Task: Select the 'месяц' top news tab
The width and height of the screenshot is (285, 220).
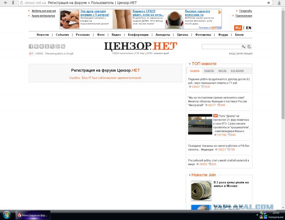Action: pyautogui.click(x=223, y=71)
